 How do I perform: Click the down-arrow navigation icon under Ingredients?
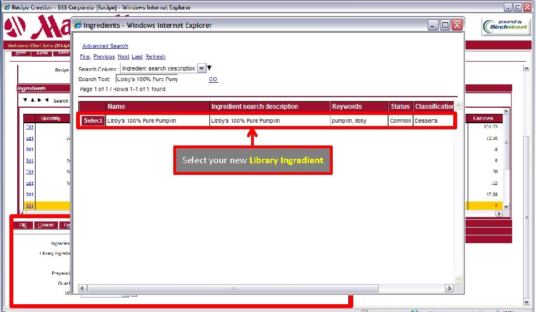[25, 100]
